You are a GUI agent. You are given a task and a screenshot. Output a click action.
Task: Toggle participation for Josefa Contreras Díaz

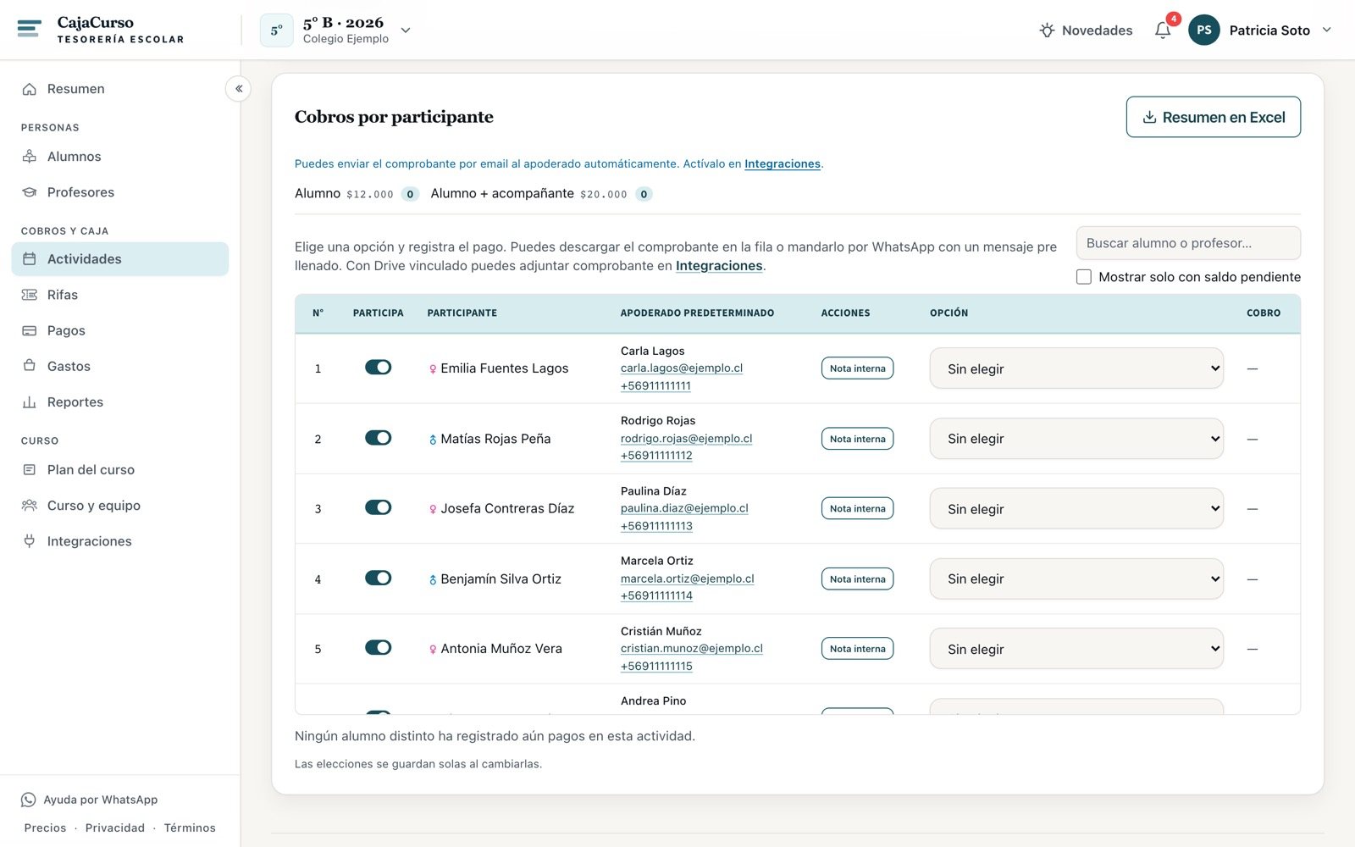click(378, 507)
